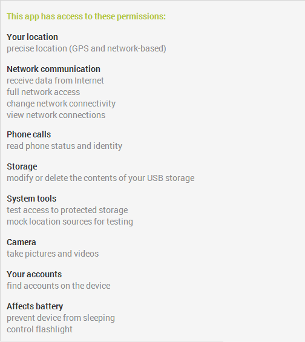305x342 pixels.
Task: Click the 'full network access' permission
Action: pyautogui.click(x=43, y=92)
